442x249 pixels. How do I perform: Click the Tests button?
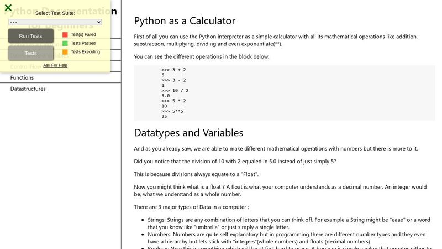click(31, 53)
